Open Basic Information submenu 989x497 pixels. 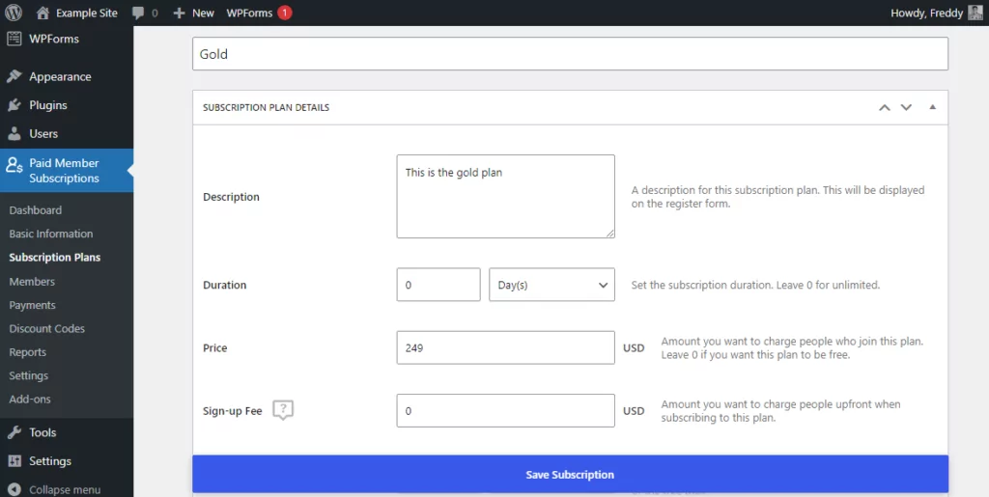[51, 234]
